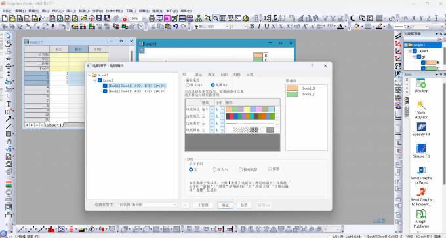The width and height of the screenshot is (446, 238).
Task: Select the 独立 edit mode radio button
Action: click(x=188, y=85)
